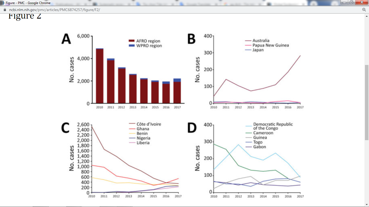
Task: Click the Figure 2 heading text
Action: (25, 16)
